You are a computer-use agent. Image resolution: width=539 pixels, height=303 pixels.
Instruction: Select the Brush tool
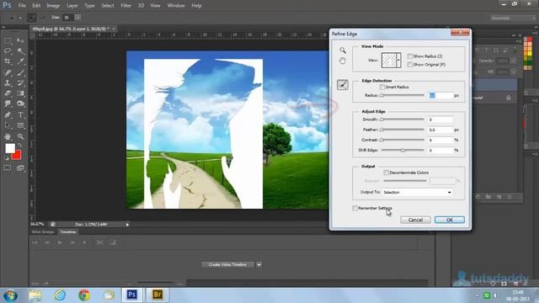tap(20, 72)
